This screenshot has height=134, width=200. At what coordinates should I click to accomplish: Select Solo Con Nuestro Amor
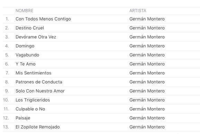(x=40, y=91)
